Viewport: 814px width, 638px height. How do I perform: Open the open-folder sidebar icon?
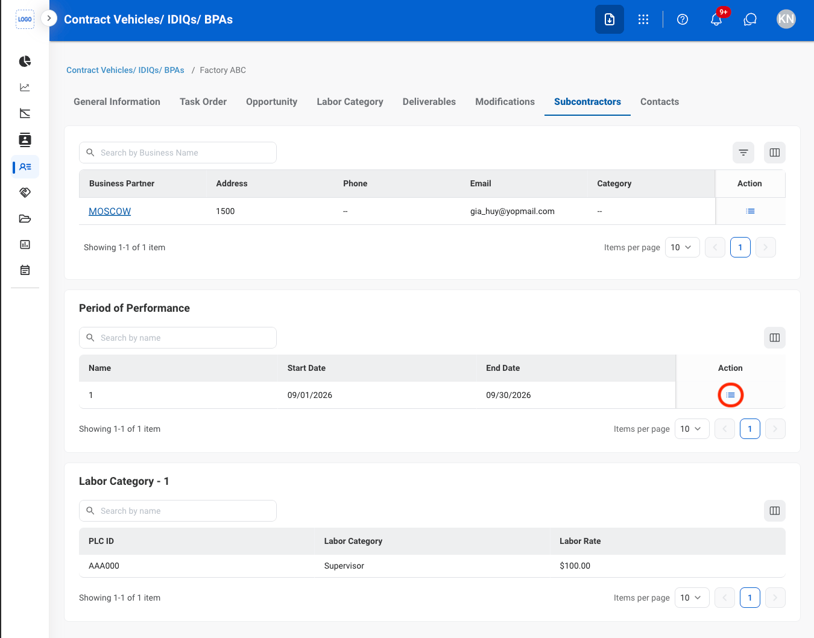[25, 219]
